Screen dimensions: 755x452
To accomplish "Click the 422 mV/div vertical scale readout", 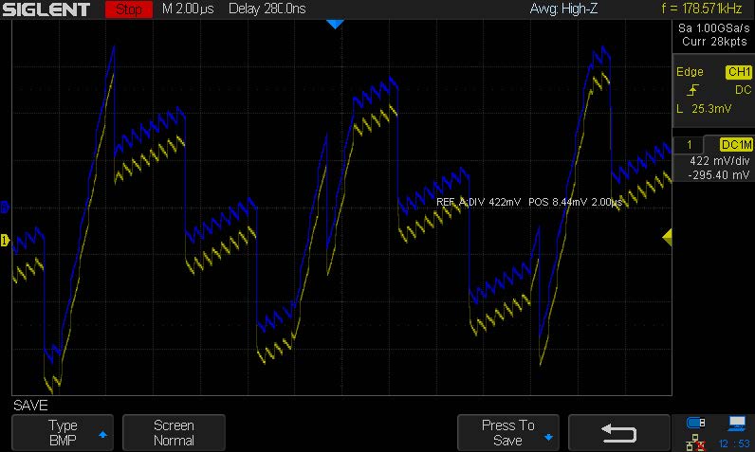I will [x=713, y=161].
